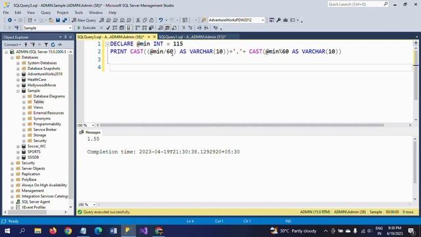Click the 1.55 output in Messages
Image resolution: width=421 pixels, height=237 pixels.
tap(93, 139)
